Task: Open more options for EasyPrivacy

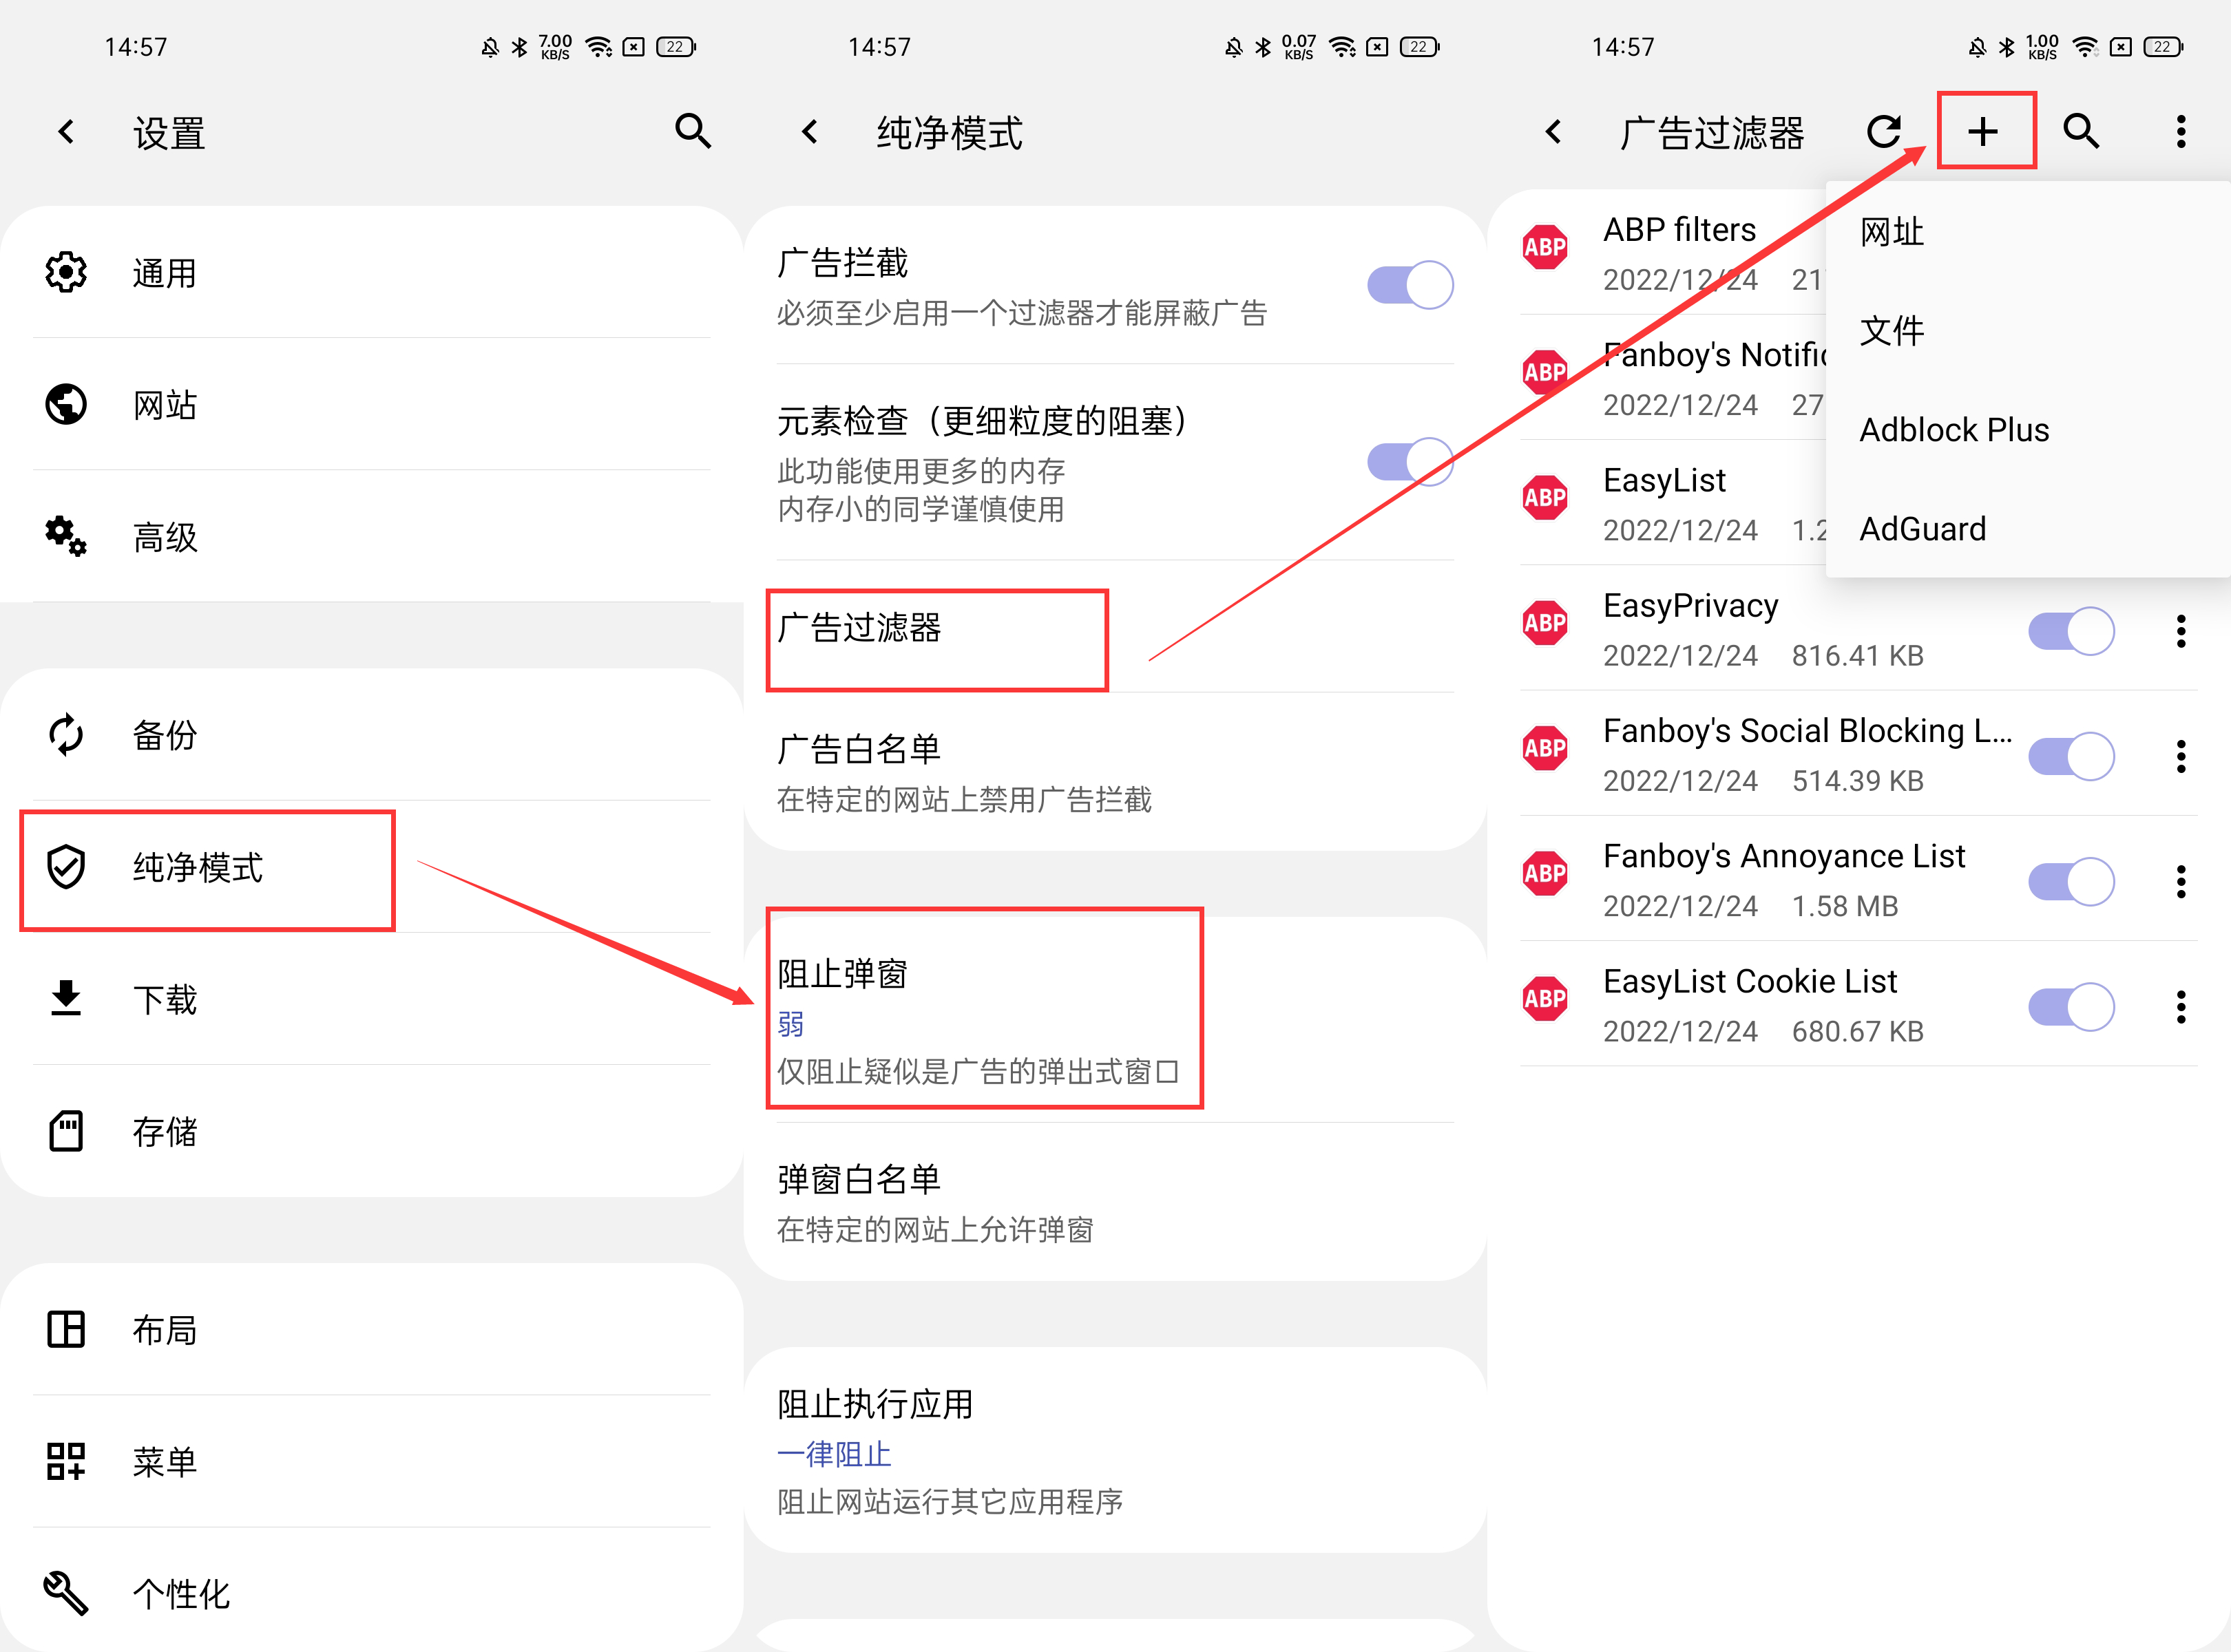Action: pyautogui.click(x=2181, y=631)
